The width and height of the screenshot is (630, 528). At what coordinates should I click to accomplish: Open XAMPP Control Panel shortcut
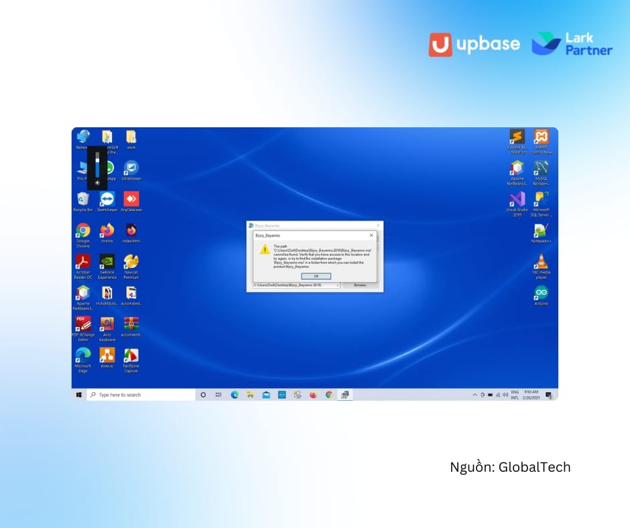click(x=542, y=141)
